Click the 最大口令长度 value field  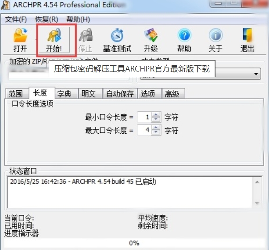(144, 130)
